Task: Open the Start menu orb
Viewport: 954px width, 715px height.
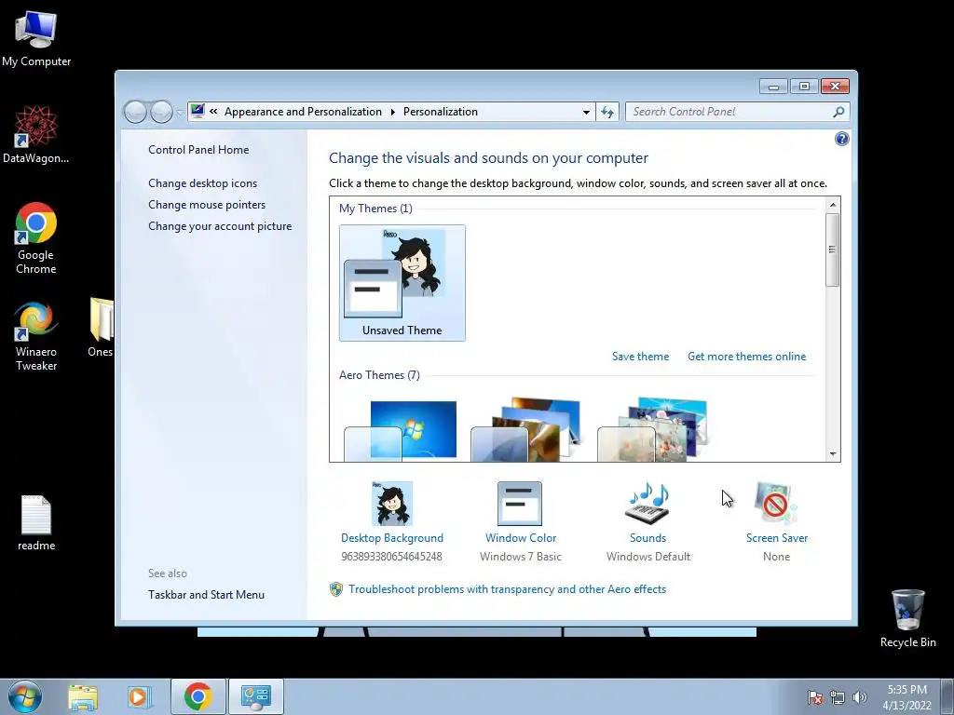Action: click(x=25, y=696)
